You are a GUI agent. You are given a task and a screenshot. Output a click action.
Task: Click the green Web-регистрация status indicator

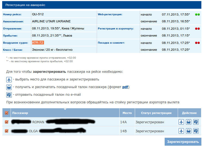(197, 14)
